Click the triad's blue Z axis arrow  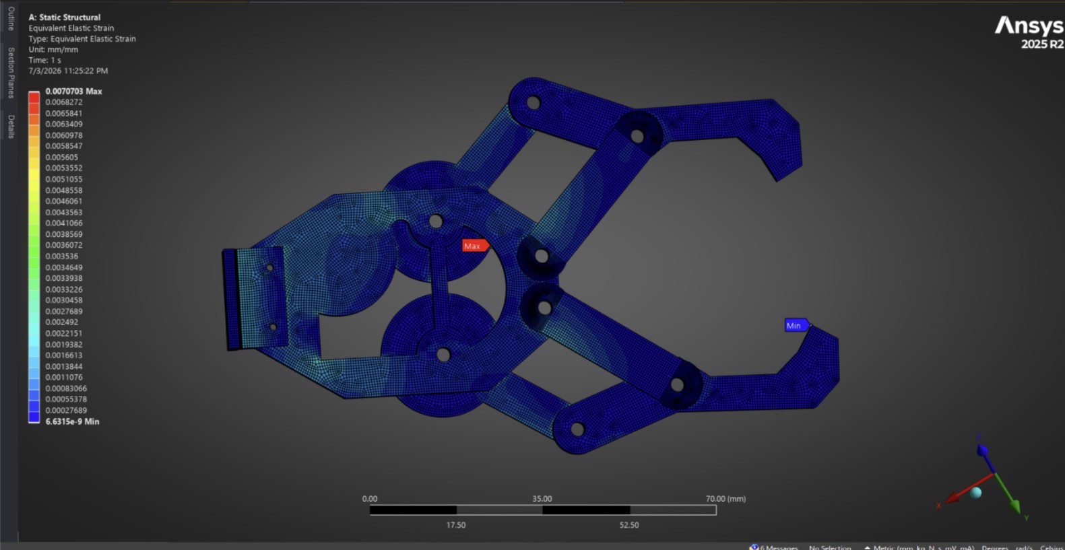983,450
